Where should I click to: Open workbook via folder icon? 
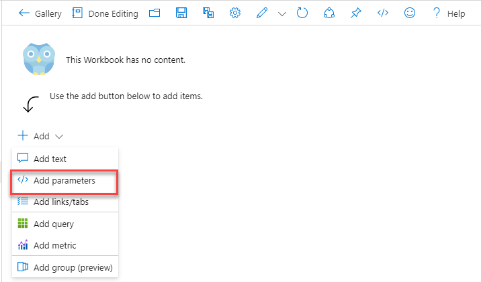155,13
